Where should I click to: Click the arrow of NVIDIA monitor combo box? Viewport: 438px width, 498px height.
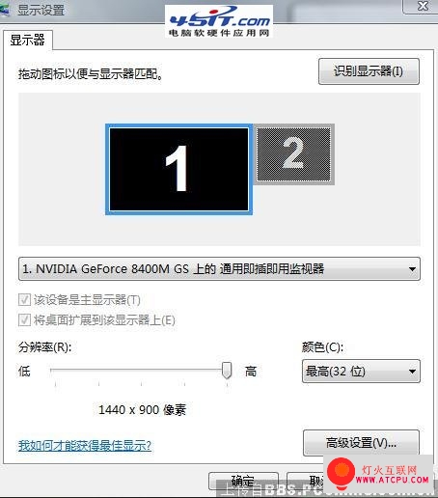[412, 269]
